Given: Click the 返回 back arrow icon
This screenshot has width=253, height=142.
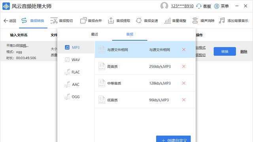Looking at the screenshot, I should point(6,21).
